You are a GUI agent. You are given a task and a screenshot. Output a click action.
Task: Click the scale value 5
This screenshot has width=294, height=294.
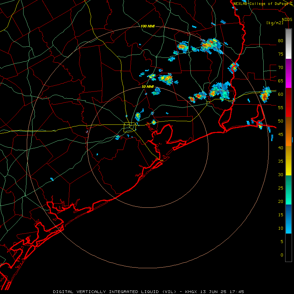[x=282, y=242]
